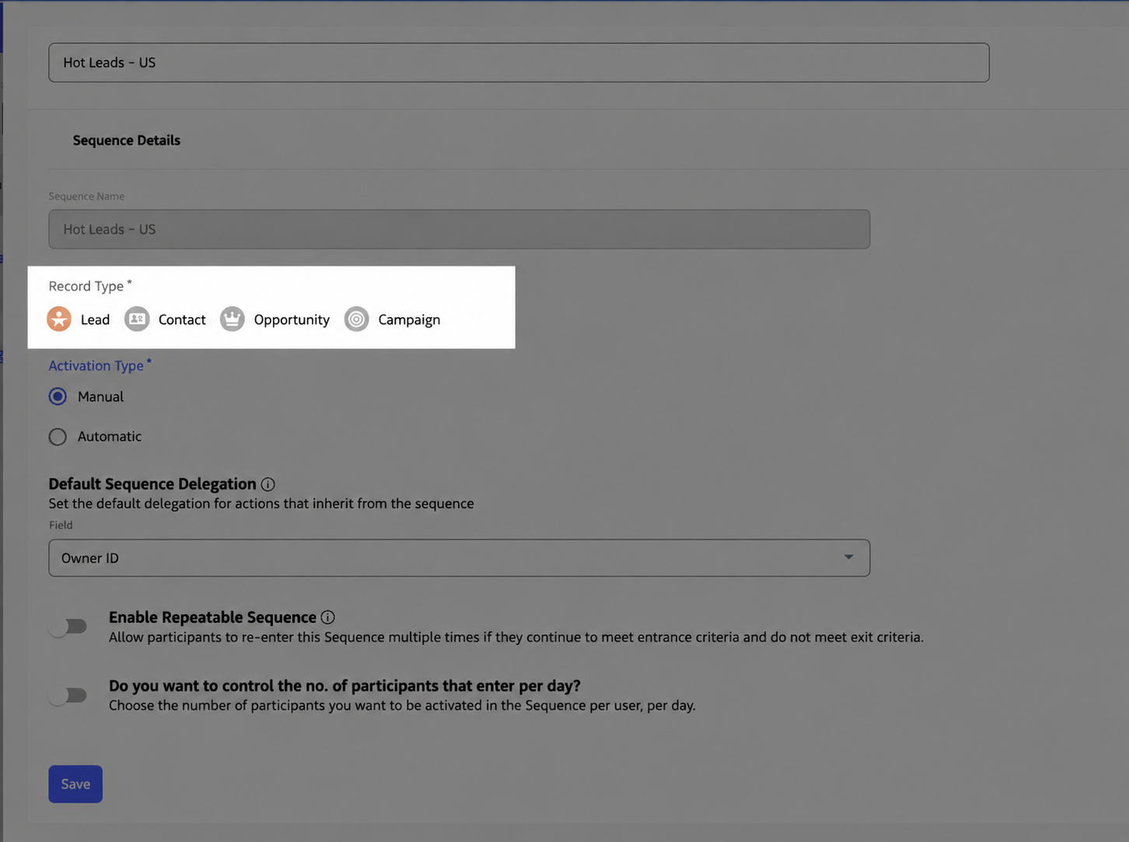Select the Manual activation radio button
The image size is (1129, 842).
tap(58, 397)
